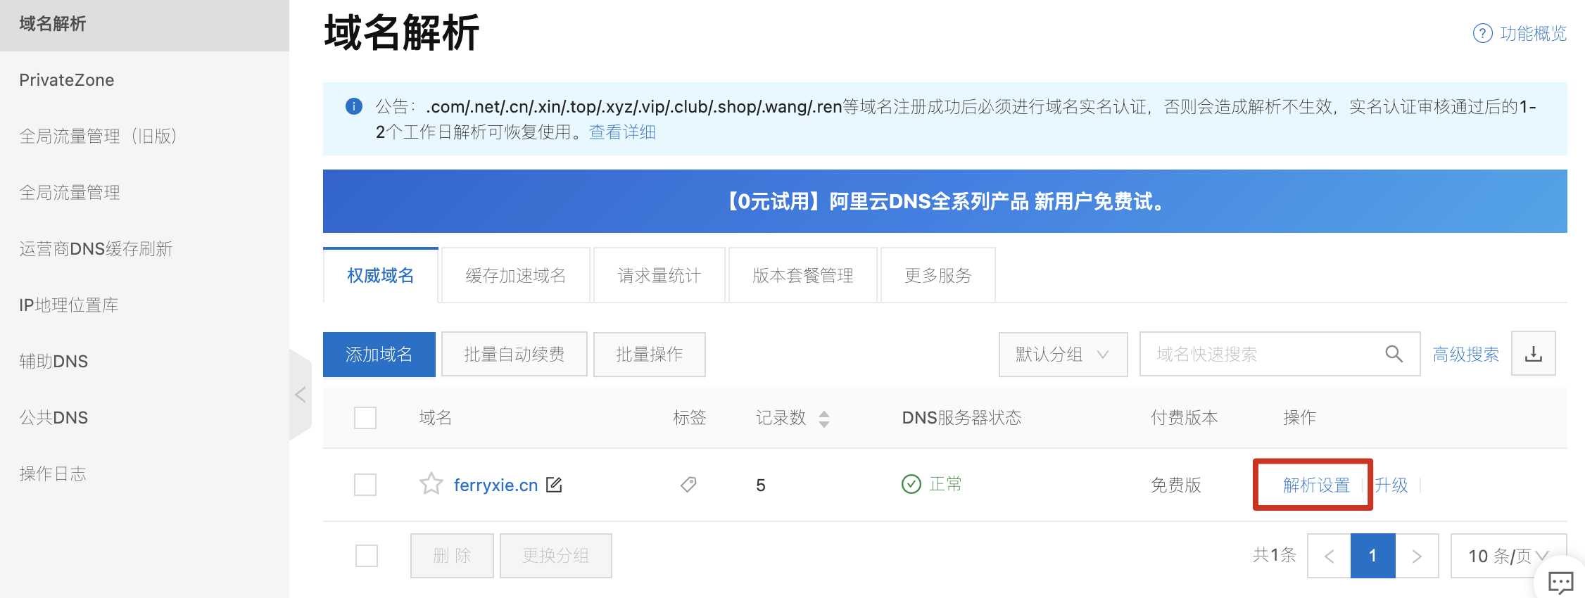This screenshot has width=1585, height=598.
Task: Tick the bottom bulk-select checkbox
Action: click(367, 556)
